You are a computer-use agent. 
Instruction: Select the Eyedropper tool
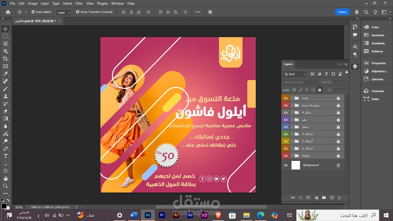[5, 74]
